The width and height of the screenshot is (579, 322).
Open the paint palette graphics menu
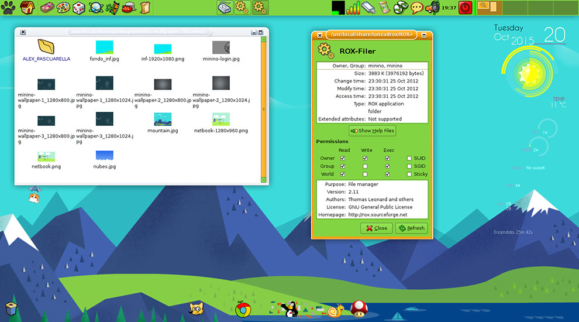(x=63, y=8)
